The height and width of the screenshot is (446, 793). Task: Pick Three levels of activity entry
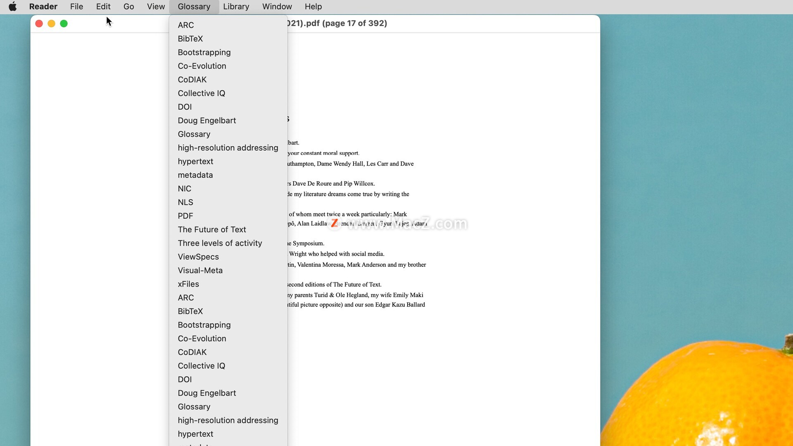(x=228, y=243)
